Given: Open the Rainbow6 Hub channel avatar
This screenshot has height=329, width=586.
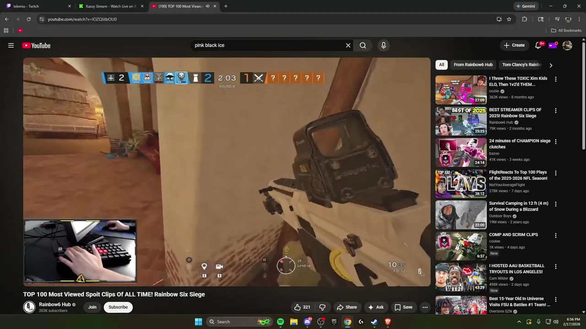Looking at the screenshot, I should coord(29,307).
